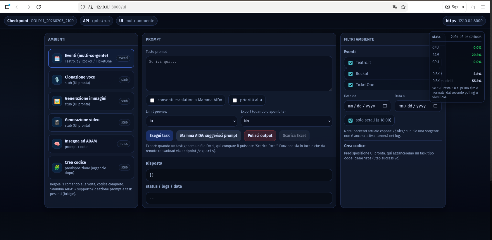Bookmark this page with the star icon
Viewport: 492px width, 240px height.
point(403,7)
